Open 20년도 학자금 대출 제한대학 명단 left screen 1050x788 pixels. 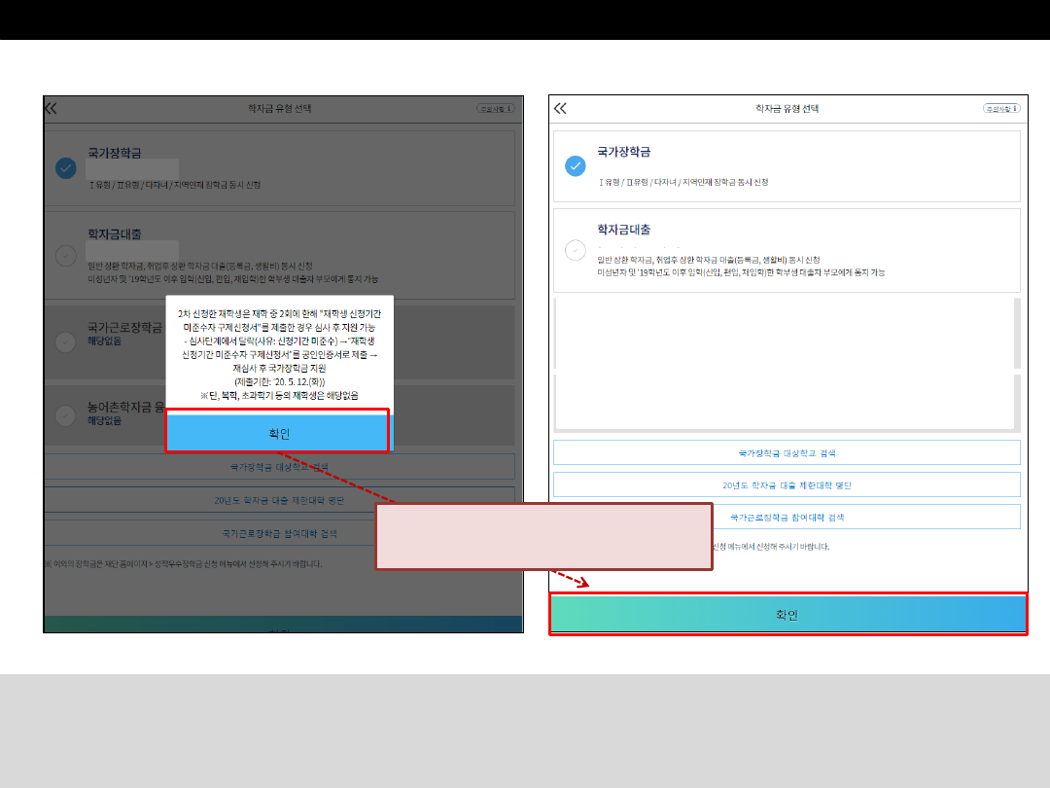point(279,501)
